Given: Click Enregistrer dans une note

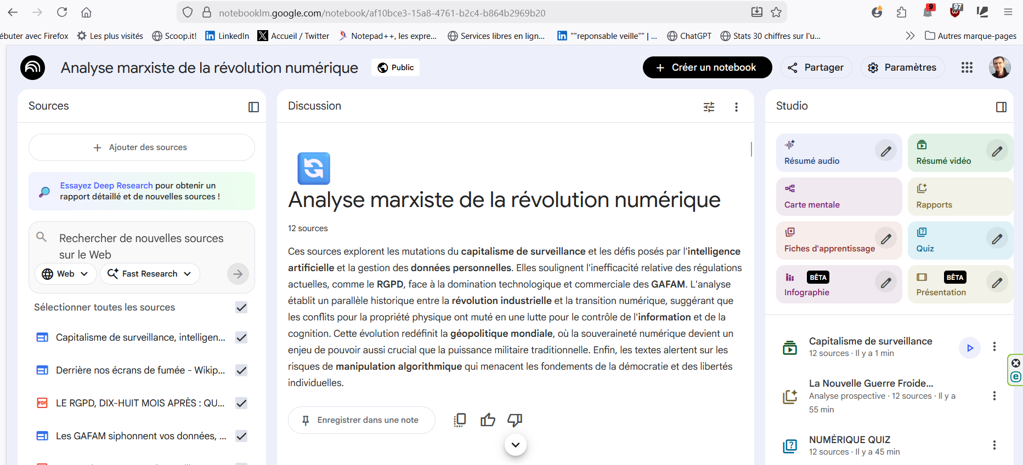Looking at the screenshot, I should click(361, 420).
